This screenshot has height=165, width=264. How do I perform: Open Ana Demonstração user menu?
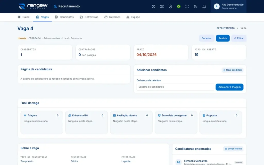point(228,6)
